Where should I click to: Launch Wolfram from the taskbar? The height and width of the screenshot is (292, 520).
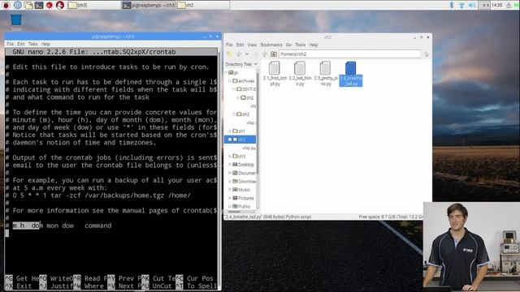point(60,5)
